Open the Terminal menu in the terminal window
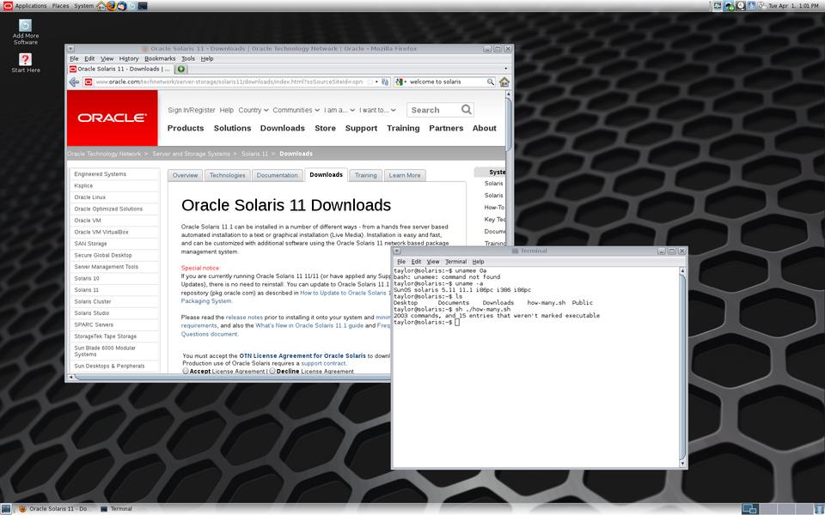This screenshot has height=515, width=825. pyautogui.click(x=455, y=261)
